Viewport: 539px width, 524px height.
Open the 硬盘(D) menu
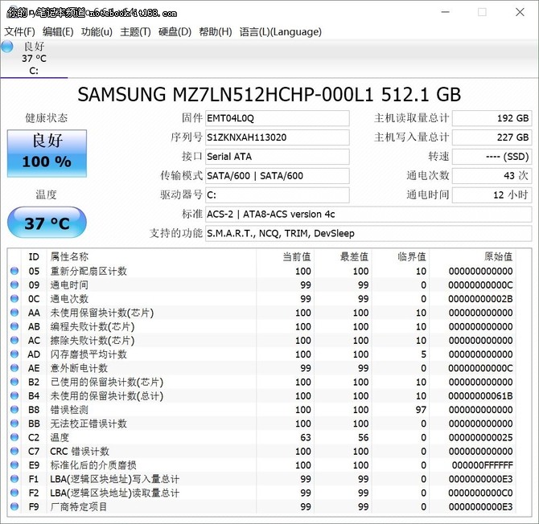[175, 32]
